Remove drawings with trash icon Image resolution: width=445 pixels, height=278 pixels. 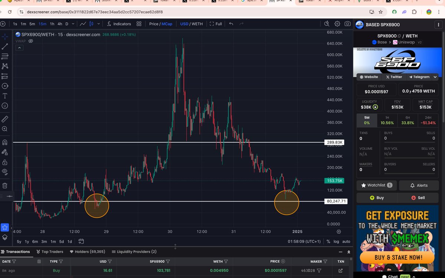point(5,185)
